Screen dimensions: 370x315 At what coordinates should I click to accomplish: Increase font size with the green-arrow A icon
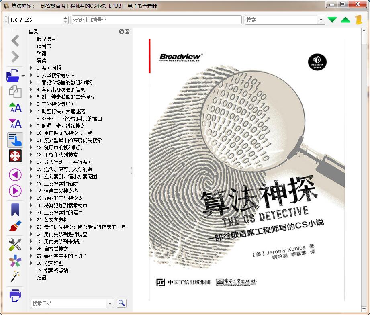[x=15, y=108]
